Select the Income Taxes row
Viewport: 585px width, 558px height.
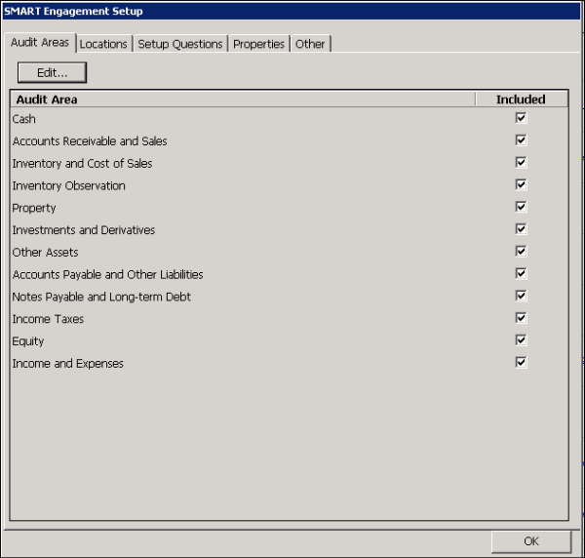click(x=290, y=319)
